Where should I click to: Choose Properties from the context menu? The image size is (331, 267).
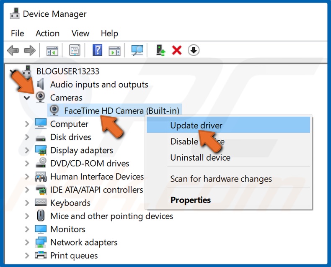click(x=228, y=200)
